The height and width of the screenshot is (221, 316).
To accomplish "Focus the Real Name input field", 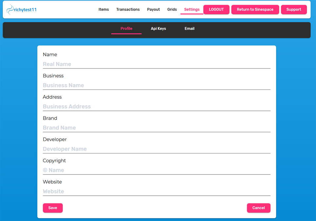I will [x=157, y=64].
